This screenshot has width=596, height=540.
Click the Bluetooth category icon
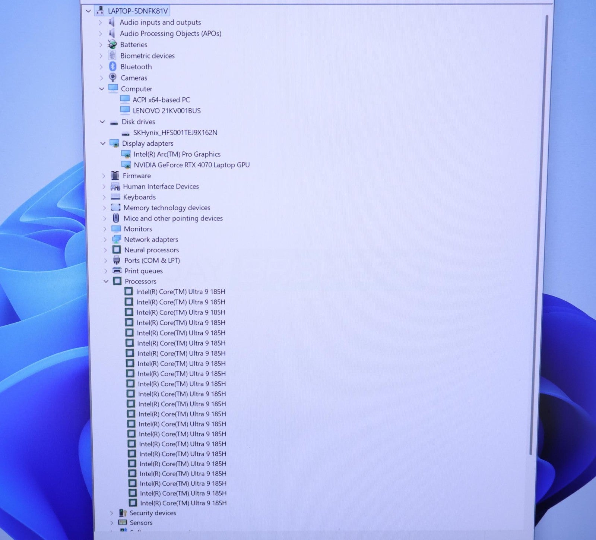coord(112,67)
